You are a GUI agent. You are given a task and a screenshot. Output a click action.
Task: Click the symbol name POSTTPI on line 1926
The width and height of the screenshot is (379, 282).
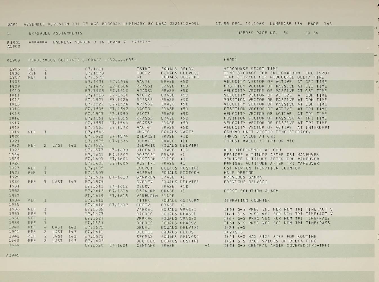(x=146, y=163)
